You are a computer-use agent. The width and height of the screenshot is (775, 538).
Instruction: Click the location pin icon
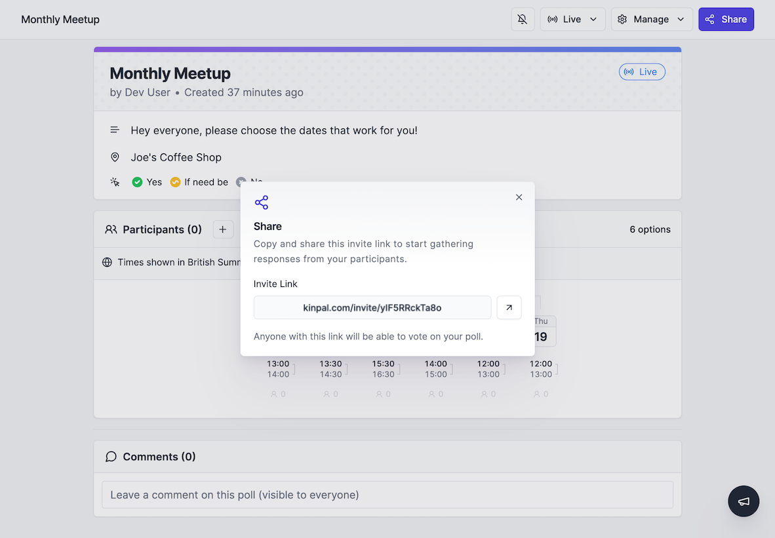click(115, 157)
